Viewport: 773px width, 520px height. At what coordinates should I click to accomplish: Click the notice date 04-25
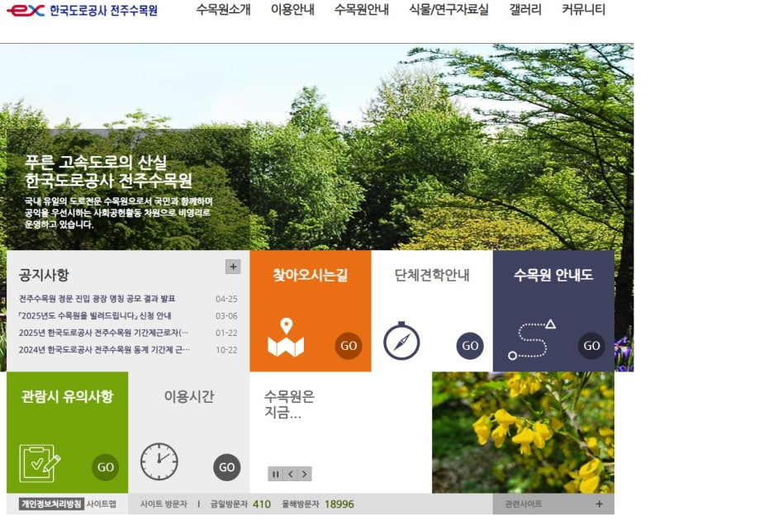click(x=226, y=299)
